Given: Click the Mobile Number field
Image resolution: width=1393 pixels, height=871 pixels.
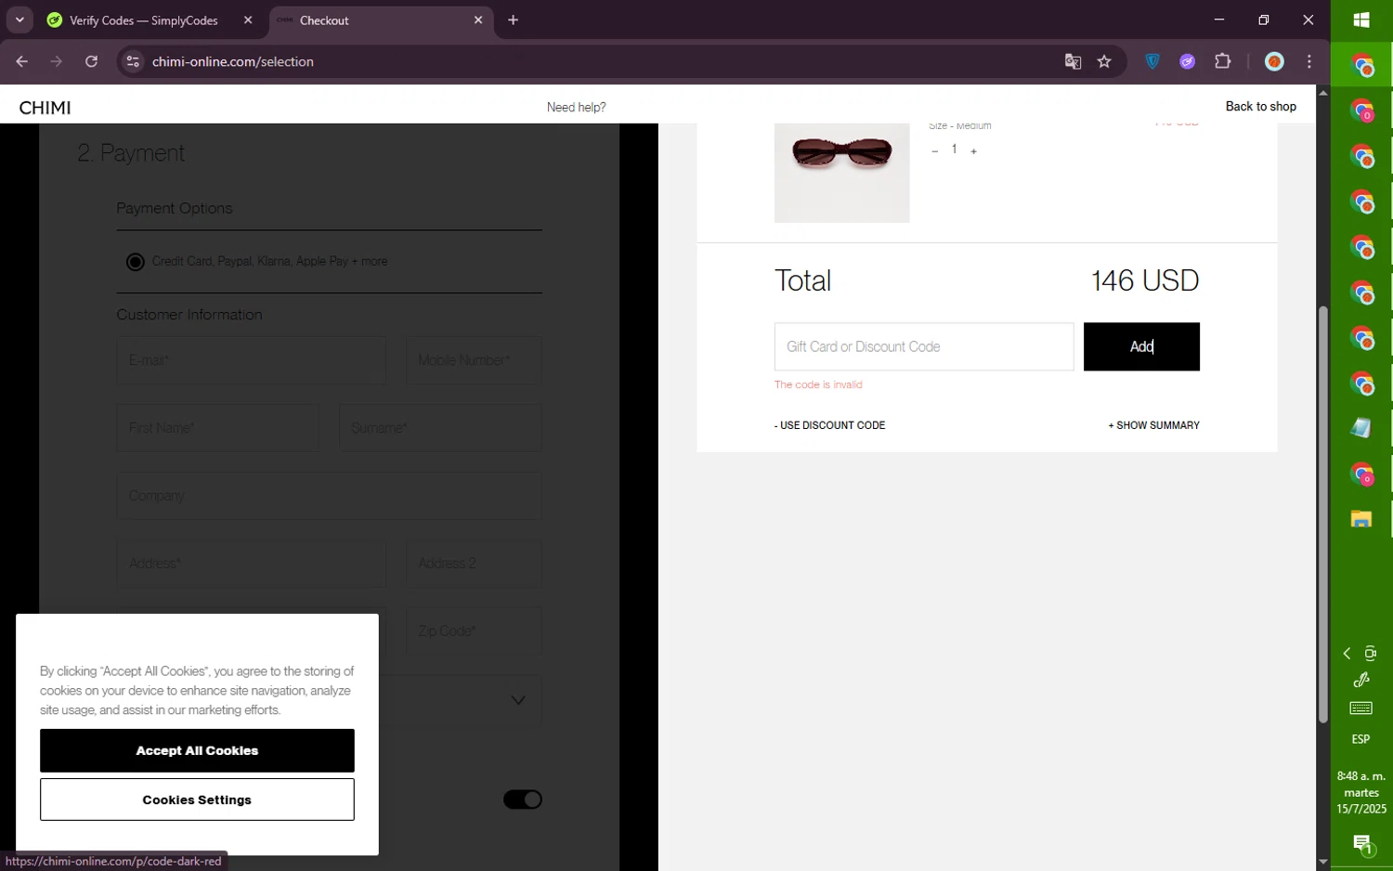Looking at the screenshot, I should 474,360.
